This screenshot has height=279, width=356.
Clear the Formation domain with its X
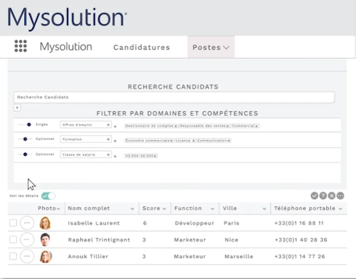(x=108, y=139)
